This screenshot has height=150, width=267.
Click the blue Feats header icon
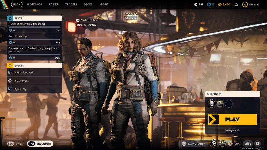tap(10, 18)
